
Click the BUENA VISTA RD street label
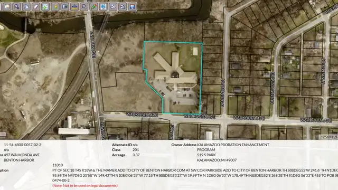273,88
